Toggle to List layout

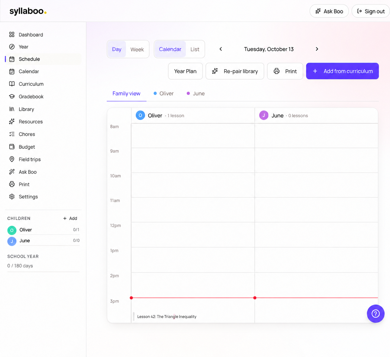[195, 49]
